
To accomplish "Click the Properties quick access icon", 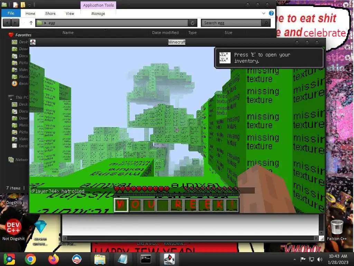I will pos(16,5).
